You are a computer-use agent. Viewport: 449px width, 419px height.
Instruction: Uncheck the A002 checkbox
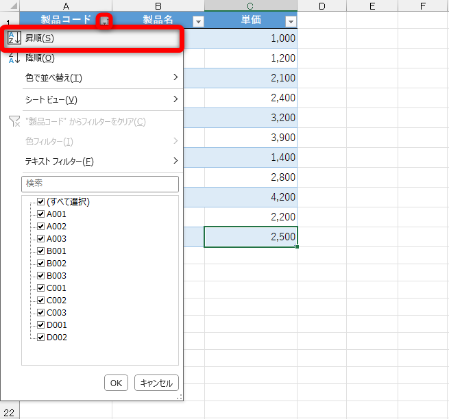40,226
